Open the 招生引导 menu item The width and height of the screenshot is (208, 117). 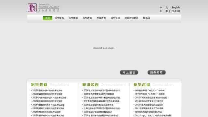(115, 18)
